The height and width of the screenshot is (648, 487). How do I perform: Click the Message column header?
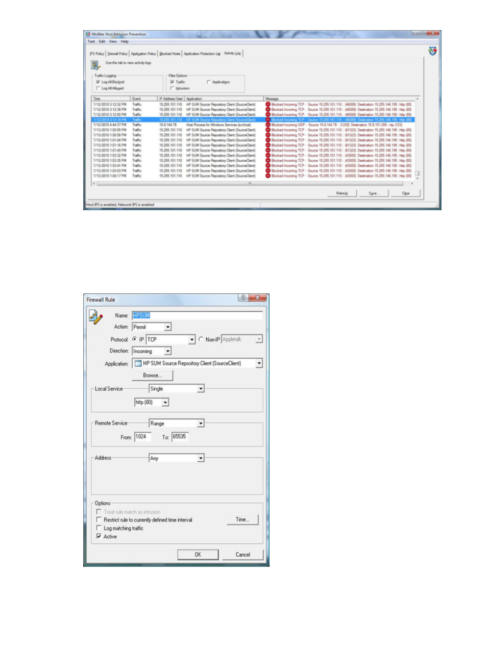click(339, 98)
